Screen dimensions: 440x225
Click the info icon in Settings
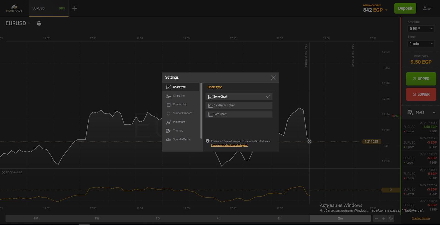pyautogui.click(x=208, y=141)
